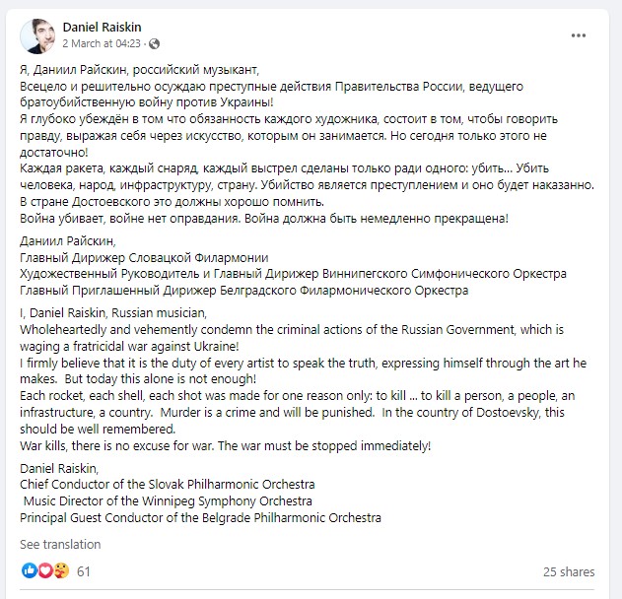Click the globe public audience icon

[156, 44]
